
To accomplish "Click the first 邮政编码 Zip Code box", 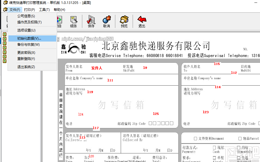I will [149, 123].
